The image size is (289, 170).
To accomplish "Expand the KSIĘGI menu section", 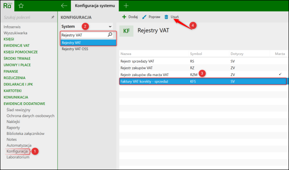I will click(x=9, y=39).
